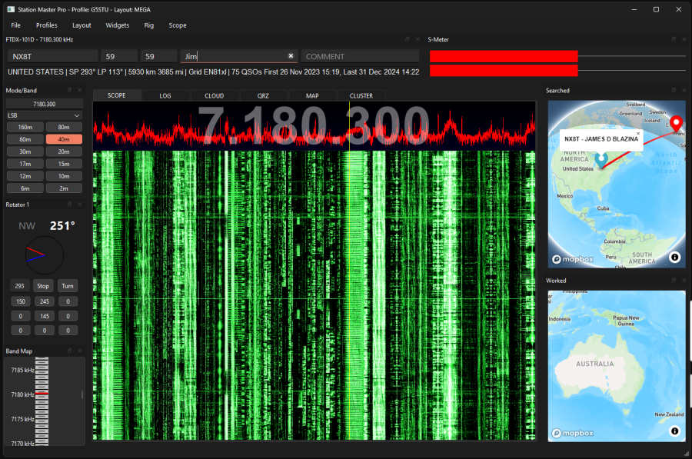Image resolution: width=692 pixels, height=459 pixels.
Task: Switch to the LOG tab
Action: click(165, 96)
